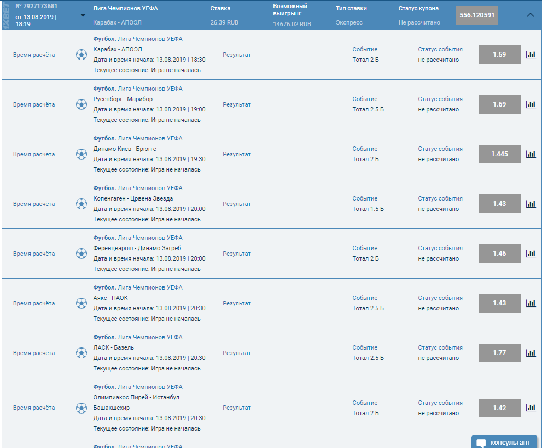The height and width of the screenshot is (448, 542).
Task: Open stats chart icon beside odds 1.445
Action: (x=531, y=154)
